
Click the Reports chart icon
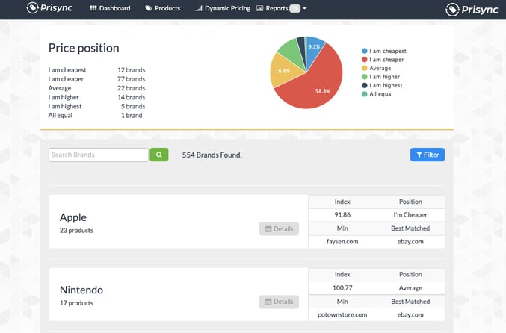click(259, 8)
